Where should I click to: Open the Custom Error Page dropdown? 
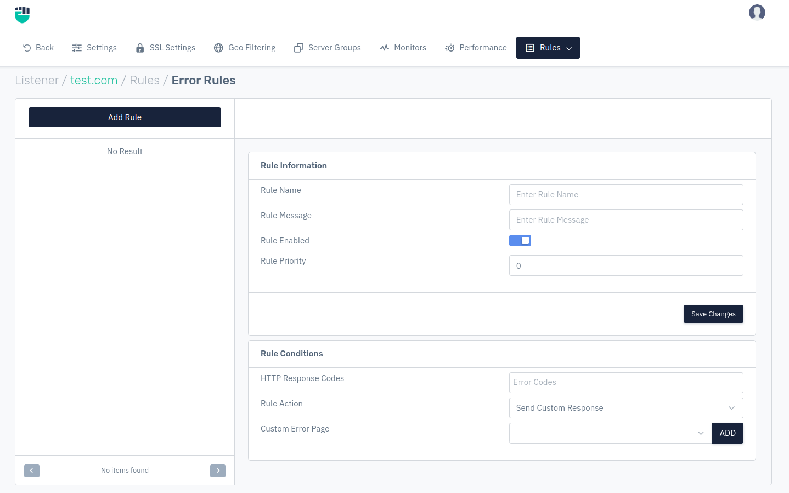point(611,433)
